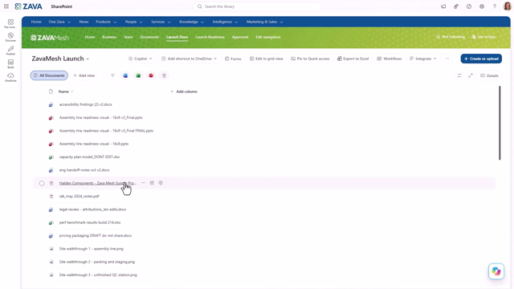
Task: Open the app launcher waffle icon
Action: click(x=6, y=6)
